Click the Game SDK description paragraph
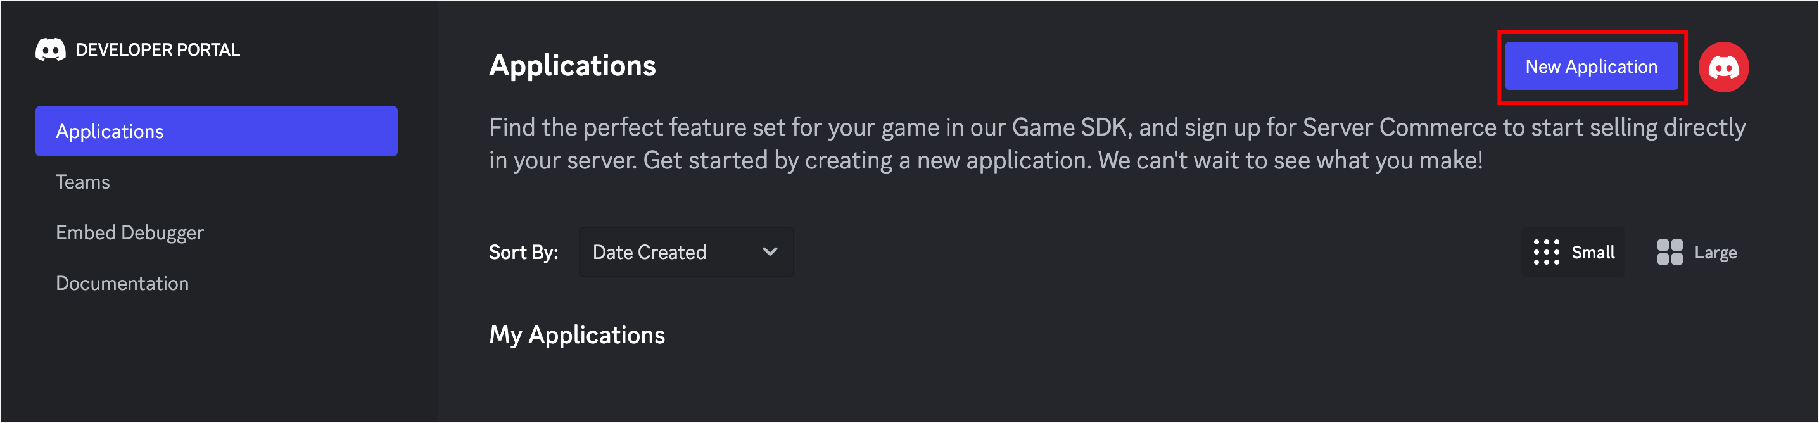The width and height of the screenshot is (1819, 423). pos(1117,144)
